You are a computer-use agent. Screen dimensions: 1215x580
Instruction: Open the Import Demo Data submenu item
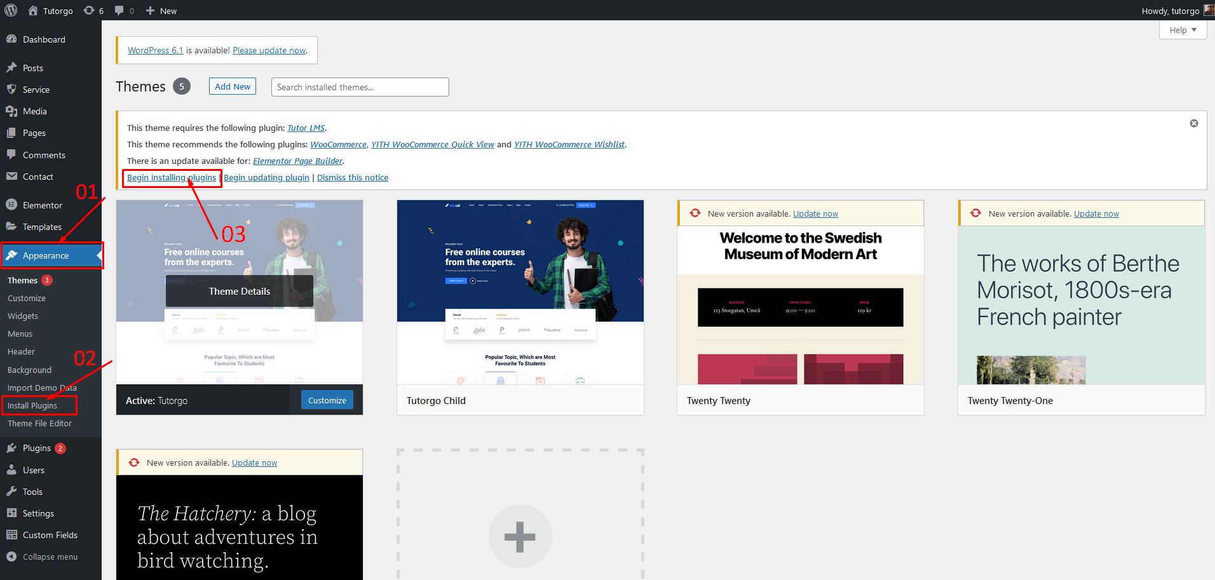(42, 388)
